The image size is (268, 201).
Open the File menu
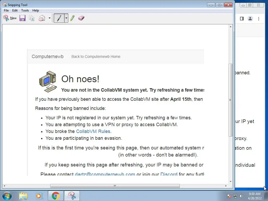pos(6,10)
